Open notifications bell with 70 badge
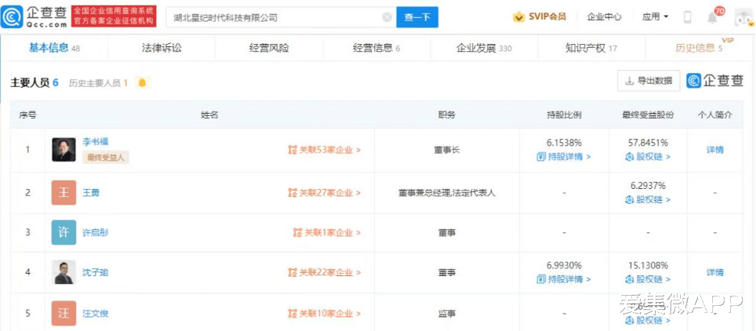Image resolution: width=756 pixels, height=331 pixels. click(x=712, y=17)
